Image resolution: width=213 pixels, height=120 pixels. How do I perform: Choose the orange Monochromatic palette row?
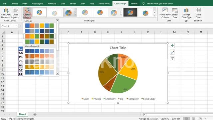click(39, 56)
